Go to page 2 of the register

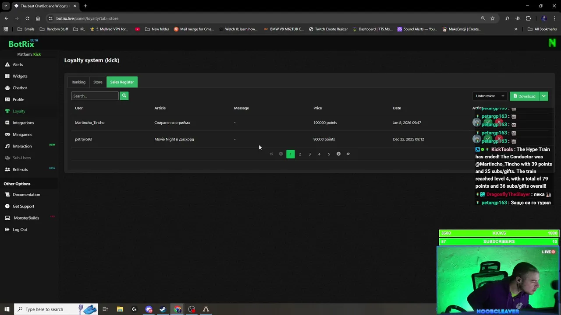pyautogui.click(x=300, y=154)
